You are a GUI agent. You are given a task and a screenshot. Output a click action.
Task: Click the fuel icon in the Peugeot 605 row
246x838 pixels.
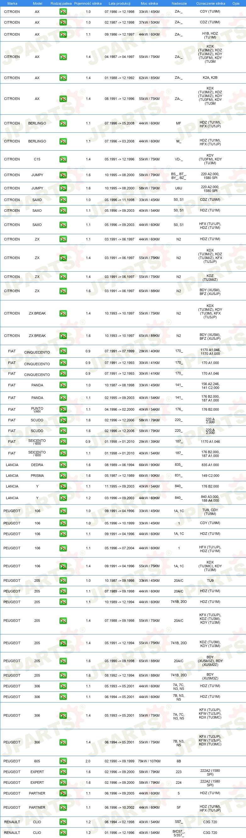(63, 761)
